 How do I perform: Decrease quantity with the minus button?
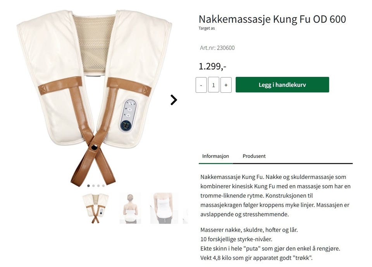(x=201, y=85)
